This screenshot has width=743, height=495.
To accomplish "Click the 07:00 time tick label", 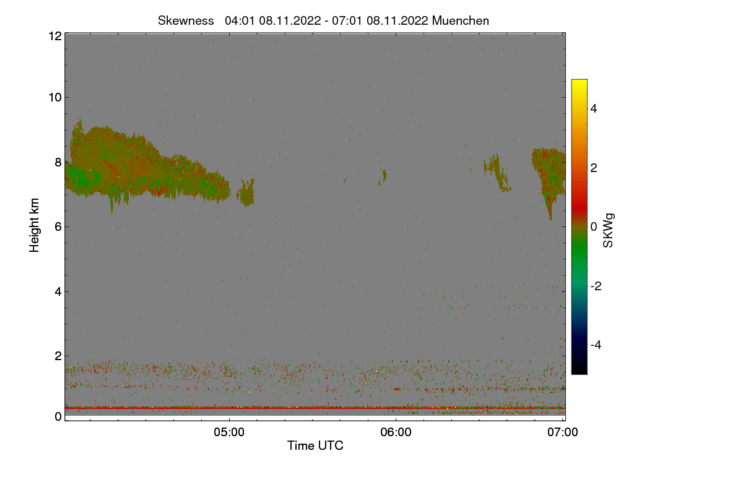I will (563, 433).
